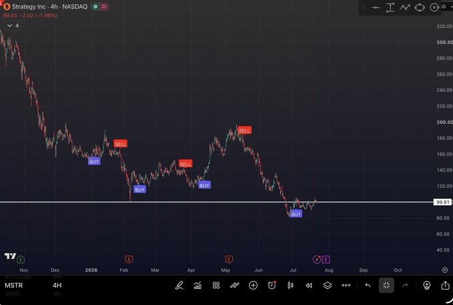Tap the lightbulb plus idea icon
The height and width of the screenshot is (305, 453).
(x=427, y=286)
